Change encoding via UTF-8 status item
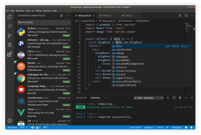 pyautogui.click(x=160, y=127)
